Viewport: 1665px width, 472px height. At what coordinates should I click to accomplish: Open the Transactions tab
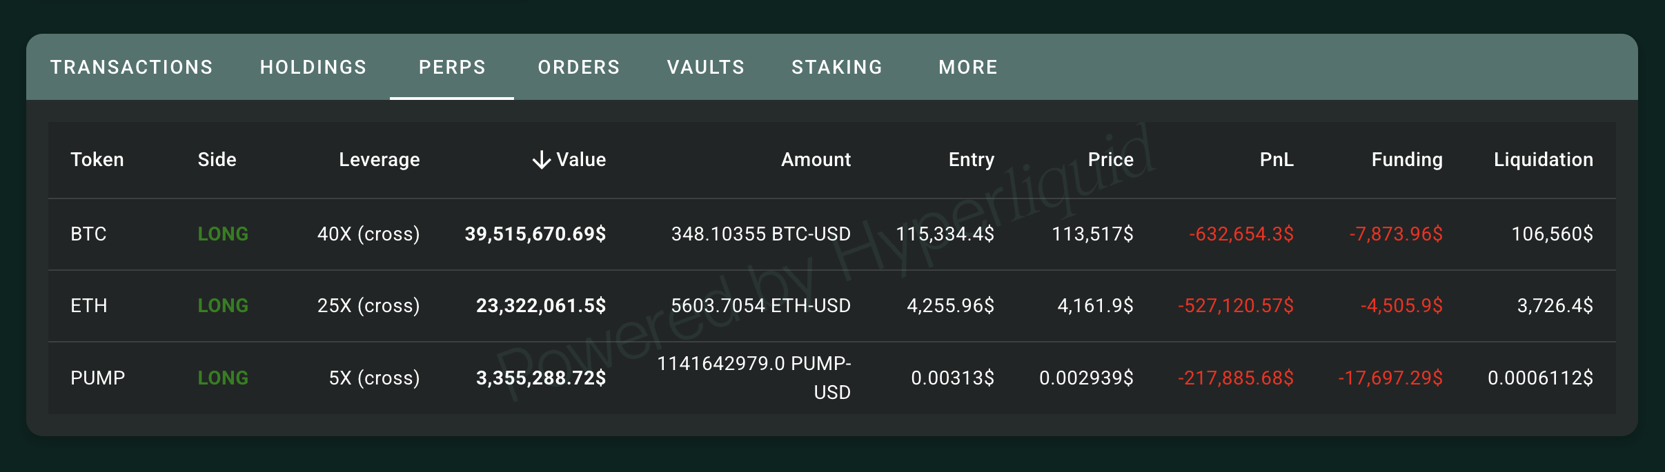coord(131,67)
